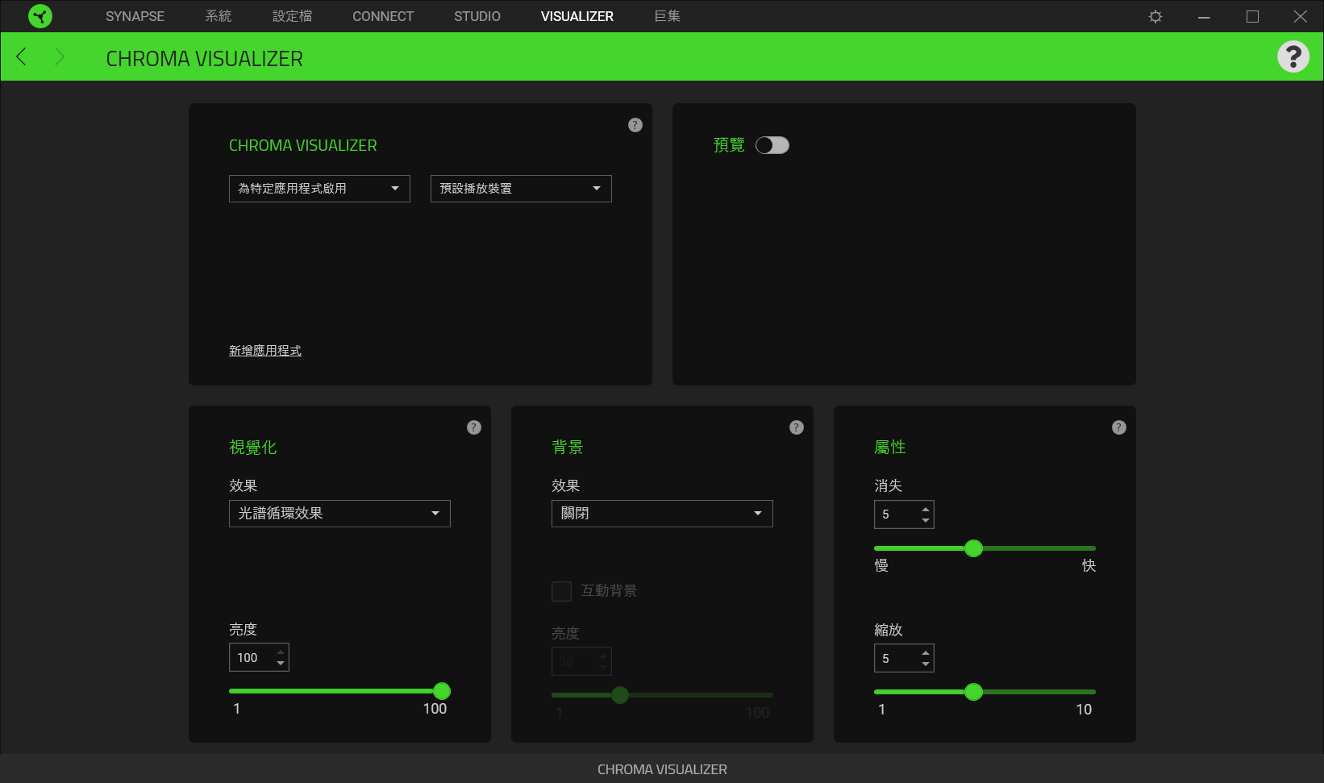Screen dimensions: 1324x783
Task: Open the 預設播放裝置 dropdown
Action: [521, 189]
